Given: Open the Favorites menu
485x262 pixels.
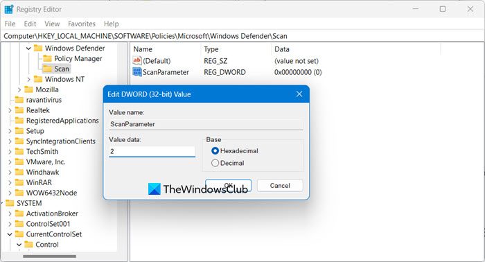Looking at the screenshot, I should [x=82, y=24].
